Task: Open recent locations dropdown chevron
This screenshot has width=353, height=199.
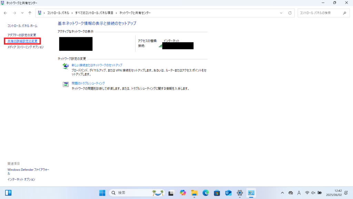Action: tap(22, 13)
